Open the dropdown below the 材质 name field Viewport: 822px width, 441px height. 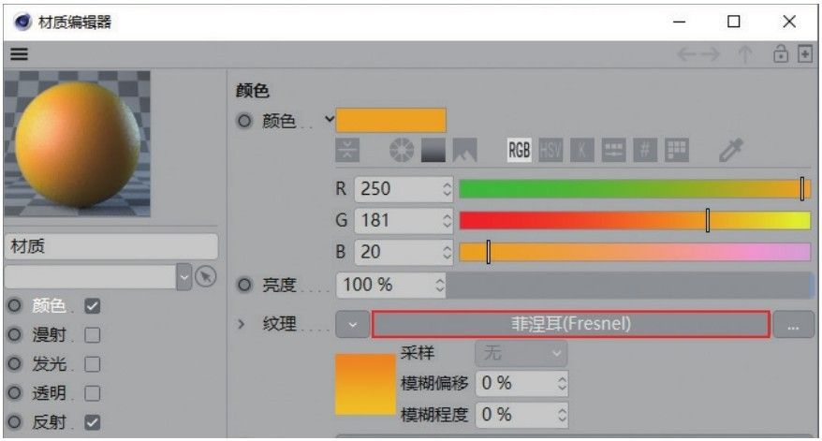pyautogui.click(x=183, y=276)
